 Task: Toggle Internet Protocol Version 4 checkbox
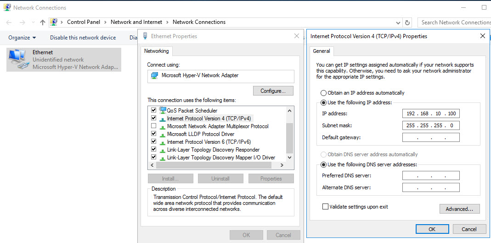[x=153, y=118]
